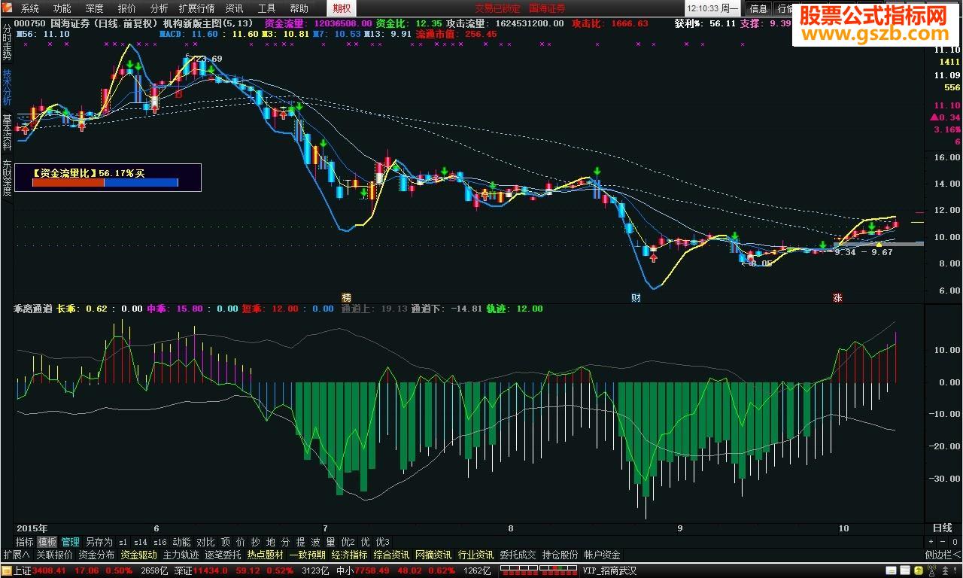Select the 动能 template
Viewport: 963px width, 578px height.
(181, 542)
